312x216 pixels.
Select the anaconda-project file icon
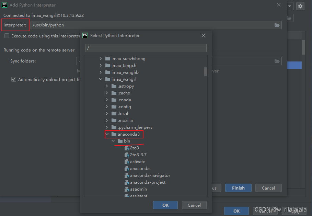click(x=127, y=182)
